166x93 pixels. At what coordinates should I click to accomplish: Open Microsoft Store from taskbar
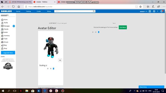(33, 91)
